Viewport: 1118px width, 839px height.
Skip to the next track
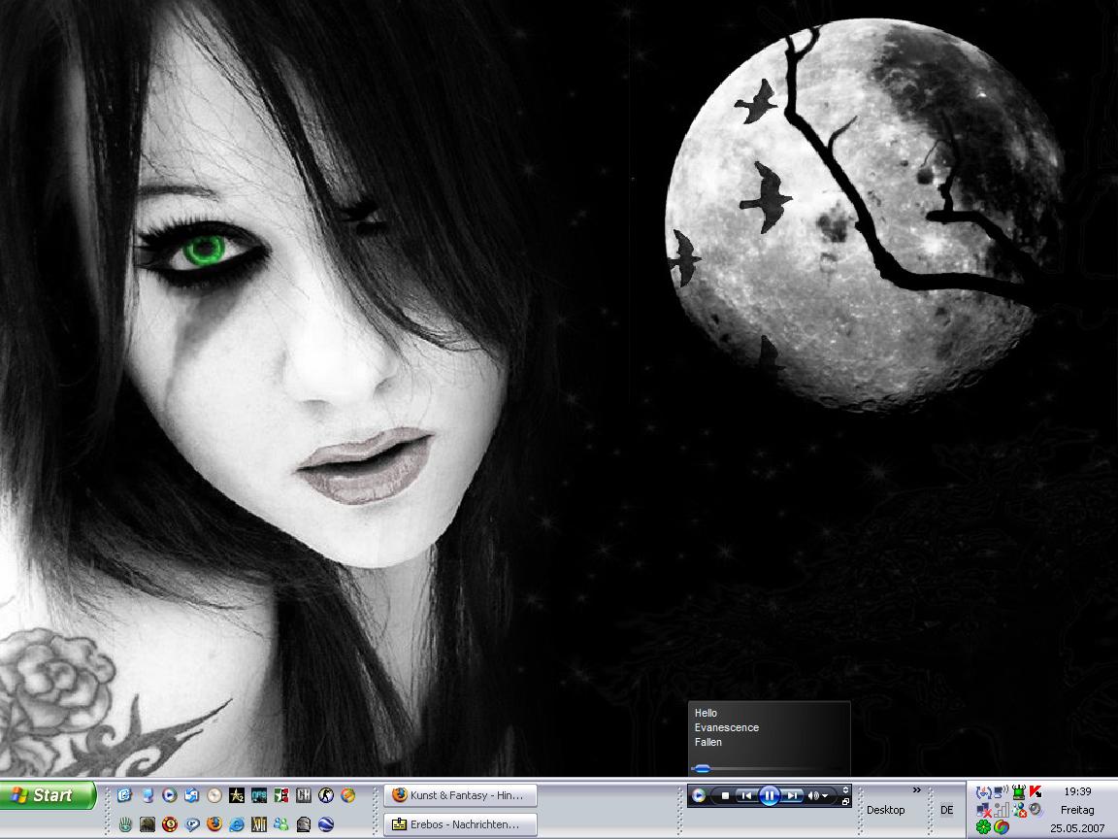pyautogui.click(x=792, y=795)
